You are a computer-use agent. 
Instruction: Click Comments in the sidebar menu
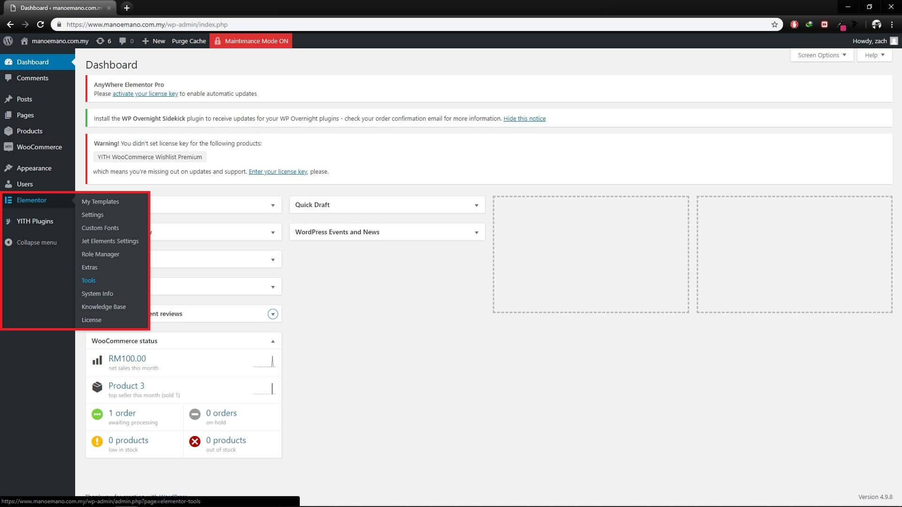tap(32, 78)
